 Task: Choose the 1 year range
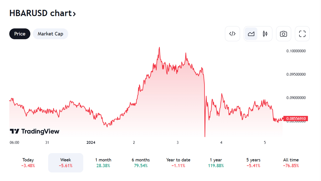(216, 163)
